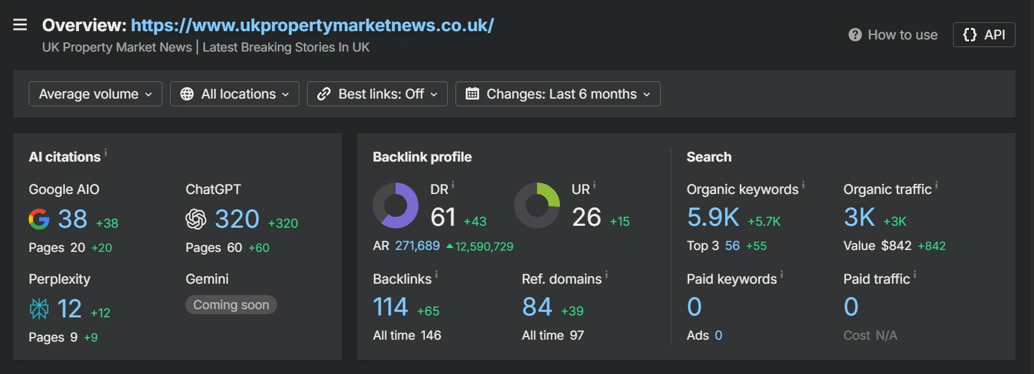Click the info icon beside Ref. domains
This screenshot has height=374, width=1034.
click(607, 275)
